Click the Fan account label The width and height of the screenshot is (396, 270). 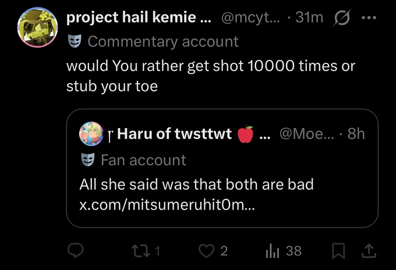coord(143,160)
